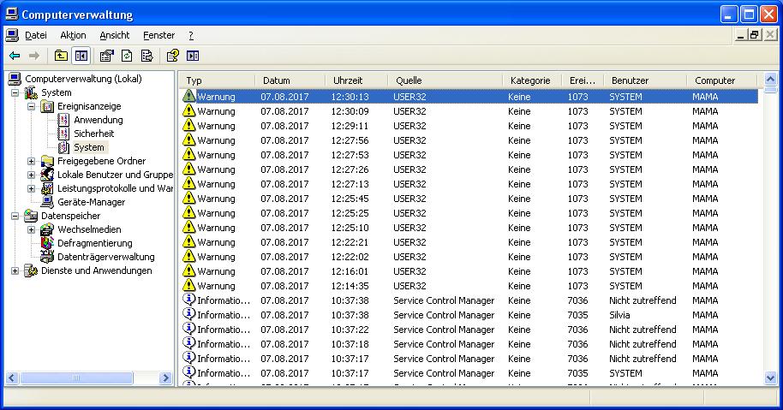Sort by the Benutzer column header

coord(646,80)
